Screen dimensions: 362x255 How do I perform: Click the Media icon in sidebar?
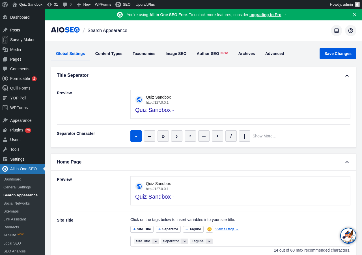coord(5,50)
